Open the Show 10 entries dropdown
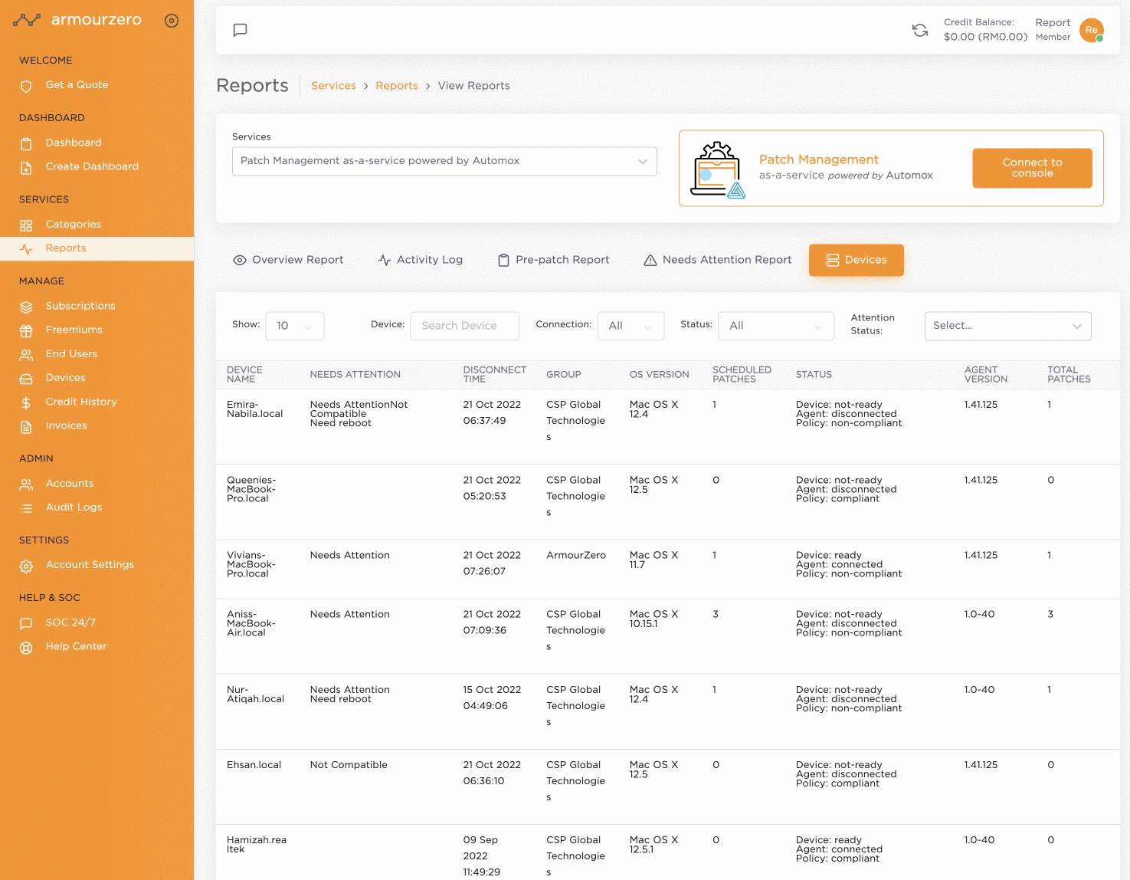The height and width of the screenshot is (880, 1130). click(x=295, y=326)
